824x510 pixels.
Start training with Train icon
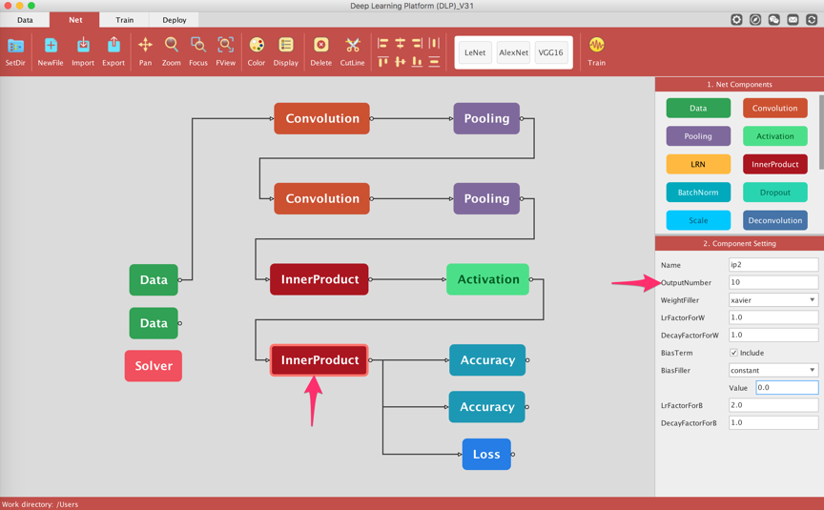point(596,46)
